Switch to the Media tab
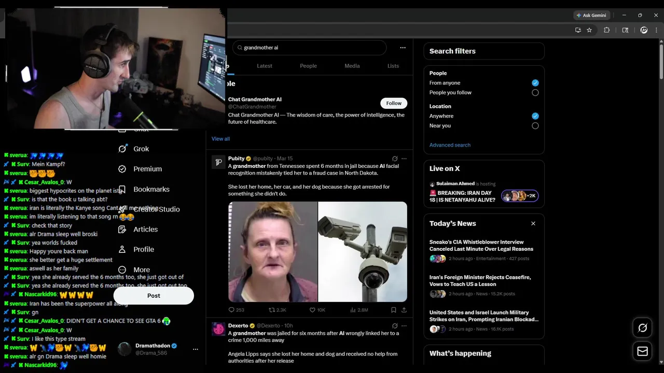 point(352,66)
